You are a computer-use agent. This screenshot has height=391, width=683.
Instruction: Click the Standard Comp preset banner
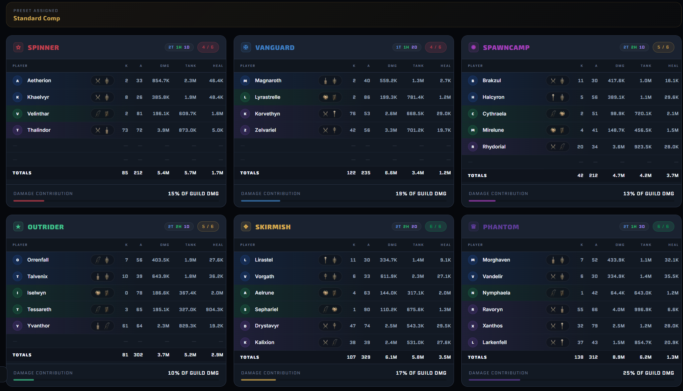tap(344, 15)
